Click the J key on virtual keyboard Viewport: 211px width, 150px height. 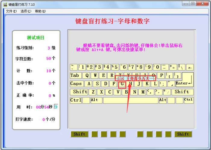pyautogui.click(x=139, y=84)
